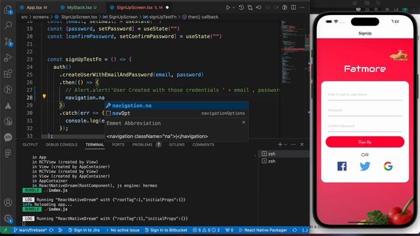This screenshot has height=236, width=420.
Task: Click the lightbulb code action on line 28
Action: (x=44, y=96)
